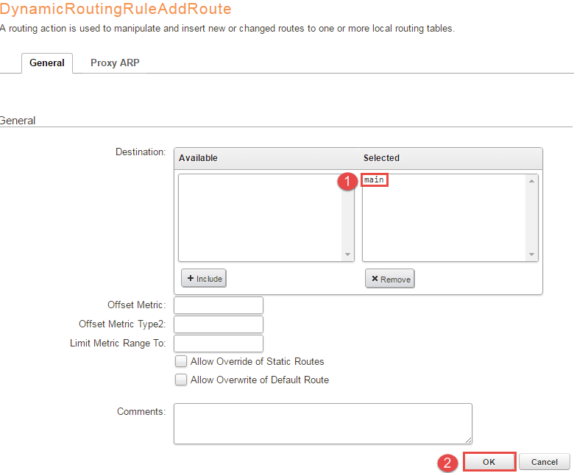
Task: Click into the Comments text area
Action: [x=322, y=423]
